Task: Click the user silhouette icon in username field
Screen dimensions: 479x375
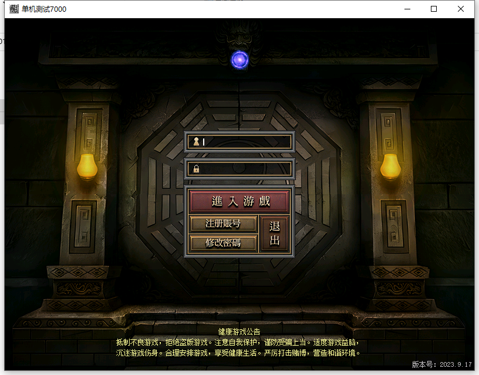Action: pyautogui.click(x=196, y=141)
